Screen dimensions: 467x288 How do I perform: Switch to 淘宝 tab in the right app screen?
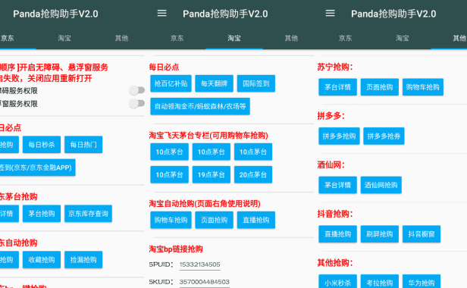403,38
